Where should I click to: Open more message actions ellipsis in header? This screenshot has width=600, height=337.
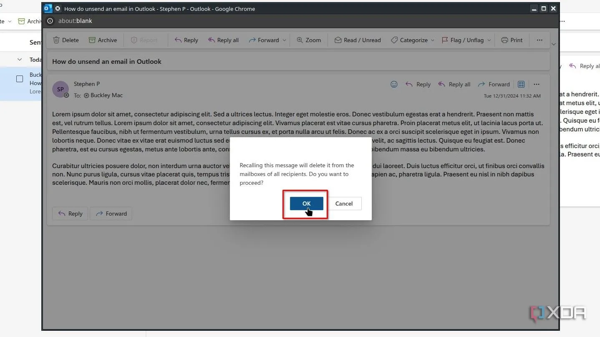pos(537,84)
